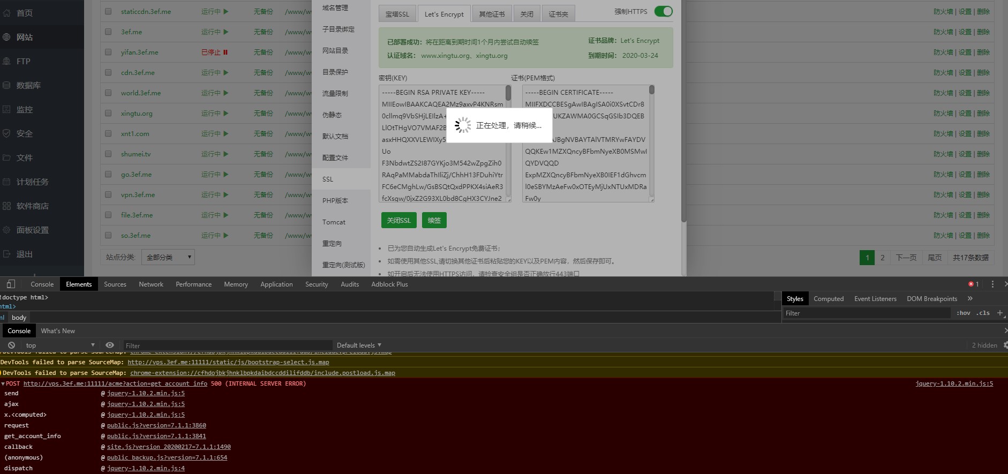Image resolution: width=1008 pixels, height=474 pixels.
Task: Click the play icon for so.3ef.me status
Action: (226, 235)
